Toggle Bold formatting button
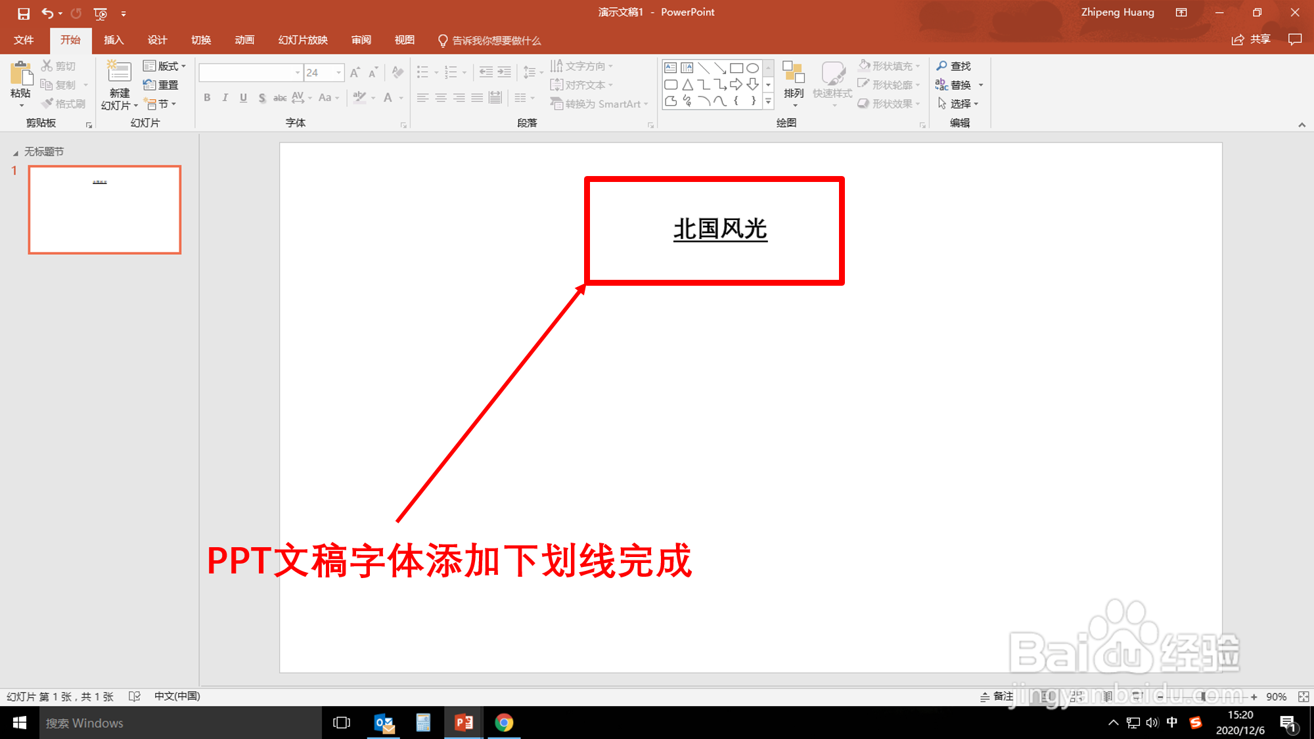 207,98
